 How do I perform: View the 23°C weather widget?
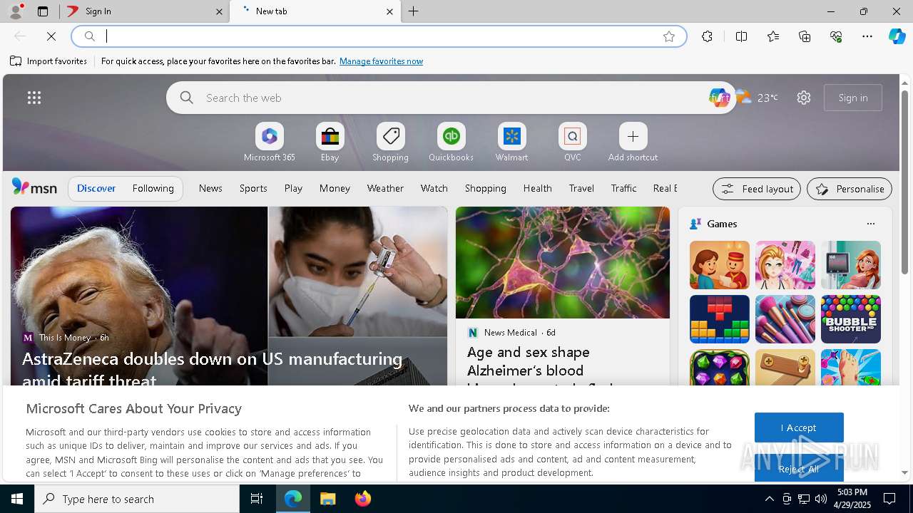(x=757, y=98)
